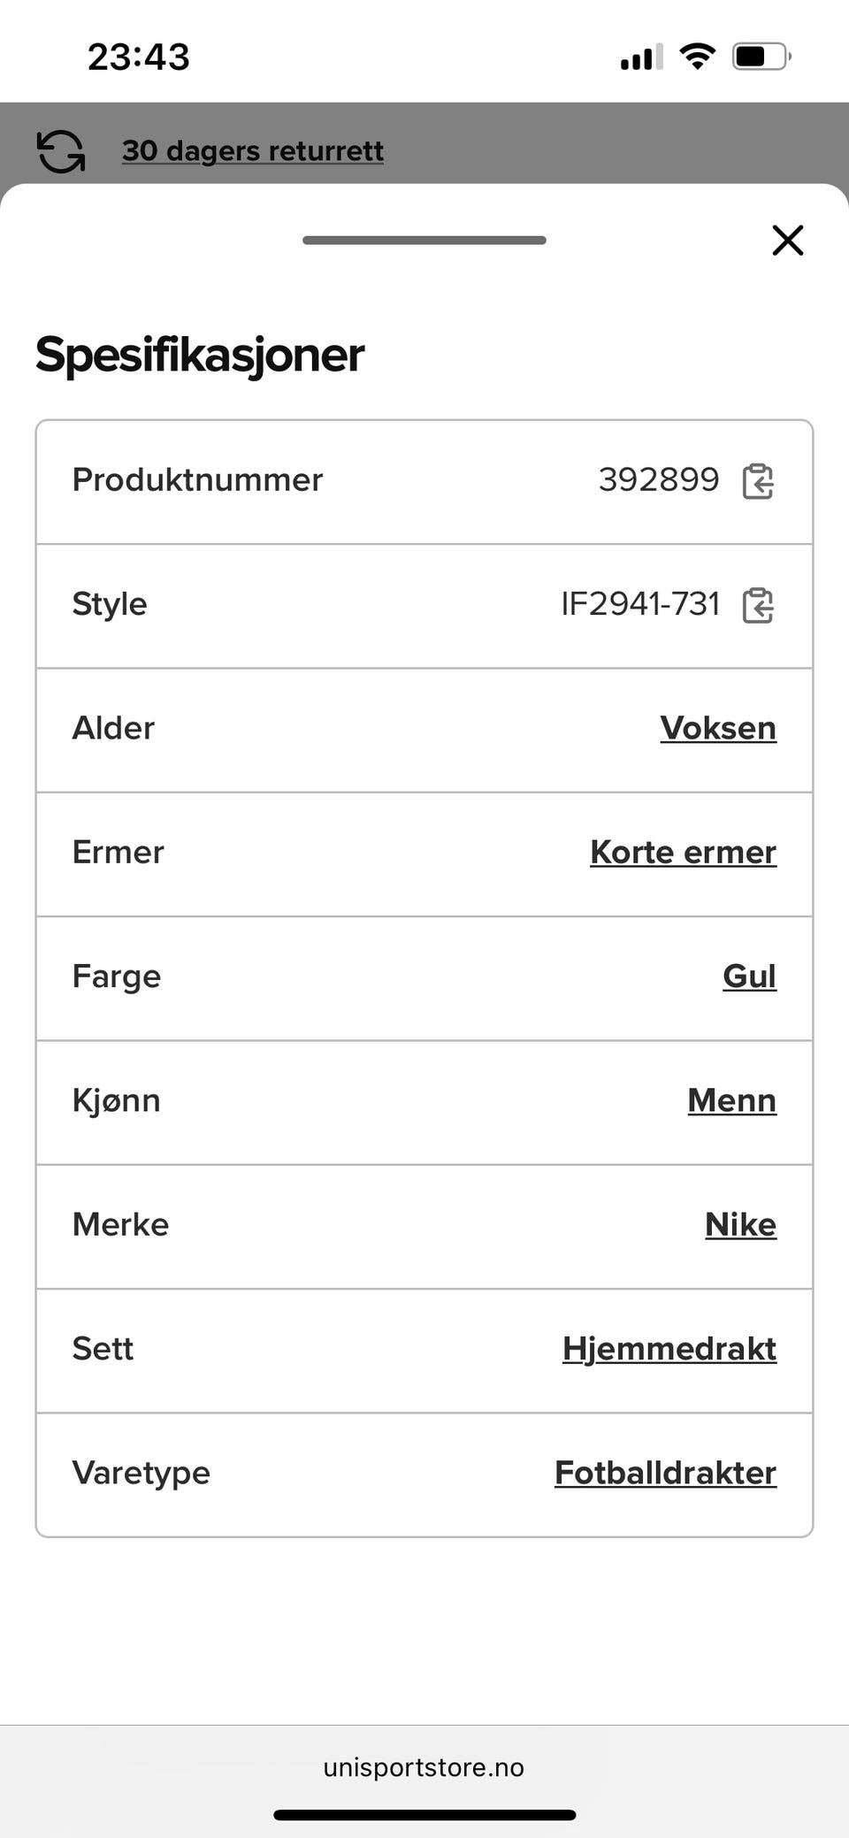The height and width of the screenshot is (1838, 849).
Task: Tap the Wi-Fi status icon
Action: (x=697, y=57)
